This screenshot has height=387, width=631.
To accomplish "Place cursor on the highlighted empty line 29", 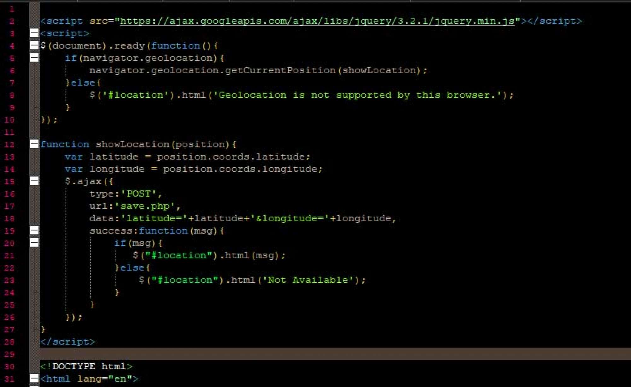I will click(x=315, y=354).
